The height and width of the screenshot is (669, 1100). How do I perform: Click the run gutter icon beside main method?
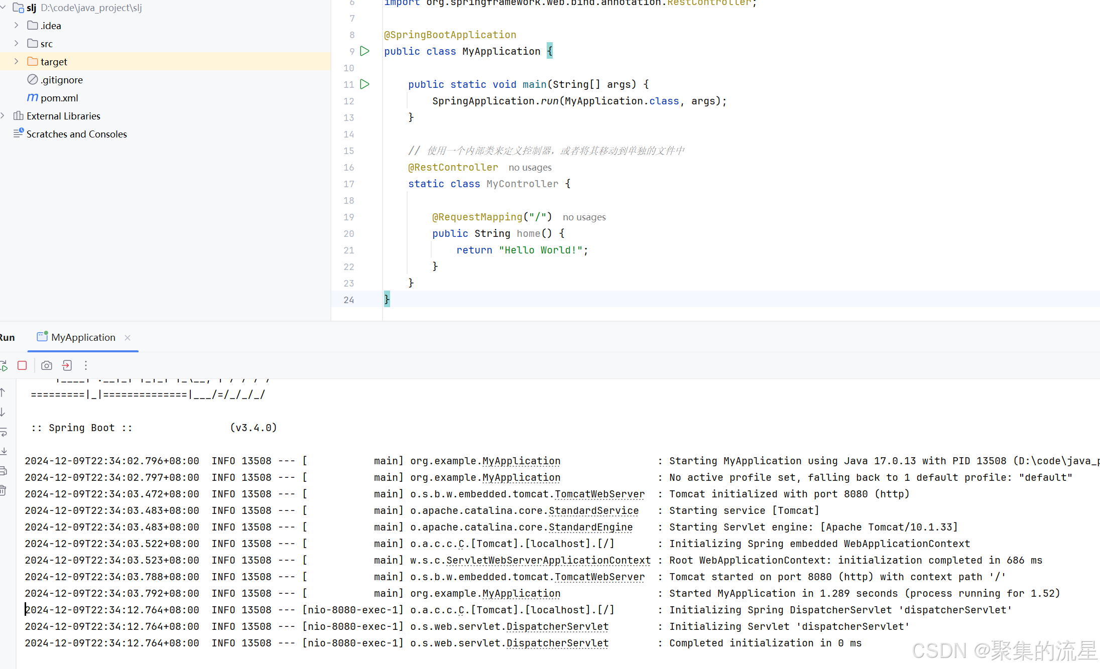click(365, 84)
